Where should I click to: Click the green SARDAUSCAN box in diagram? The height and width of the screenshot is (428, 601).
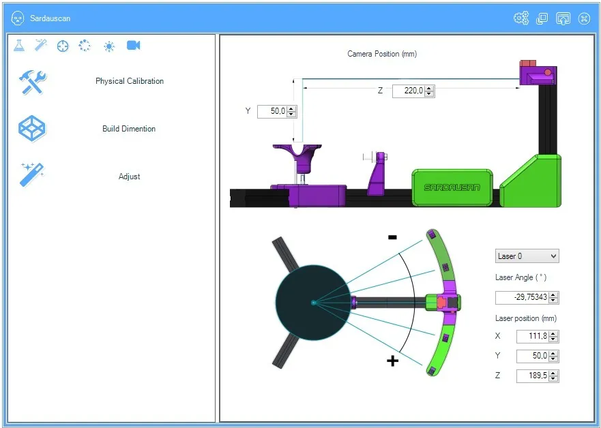pos(452,187)
